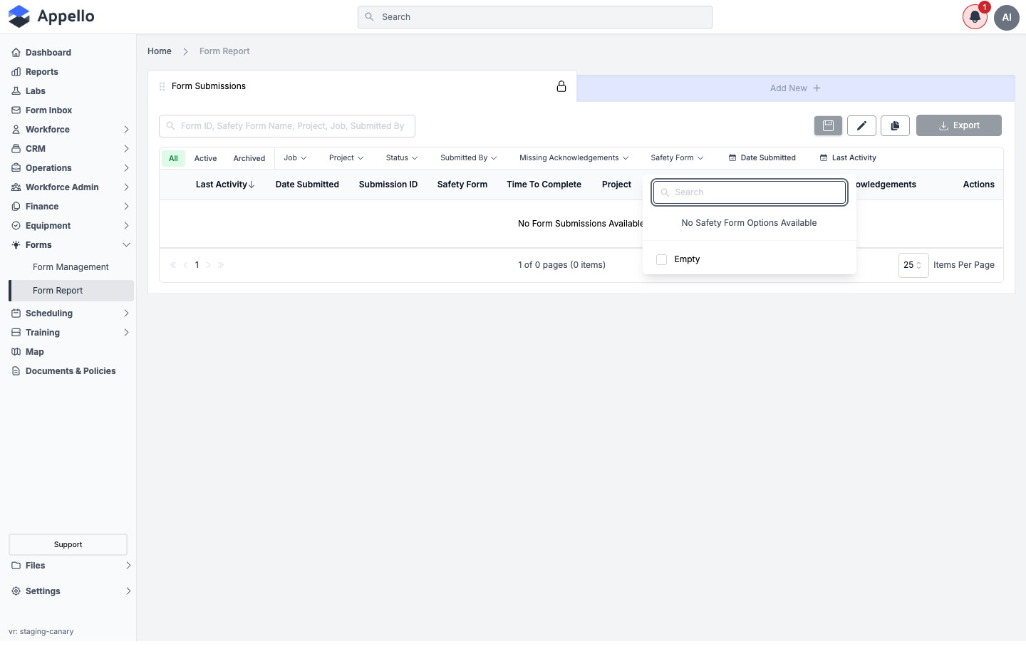Change the 25 items per page selector
The image size is (1026, 654).
click(913, 265)
